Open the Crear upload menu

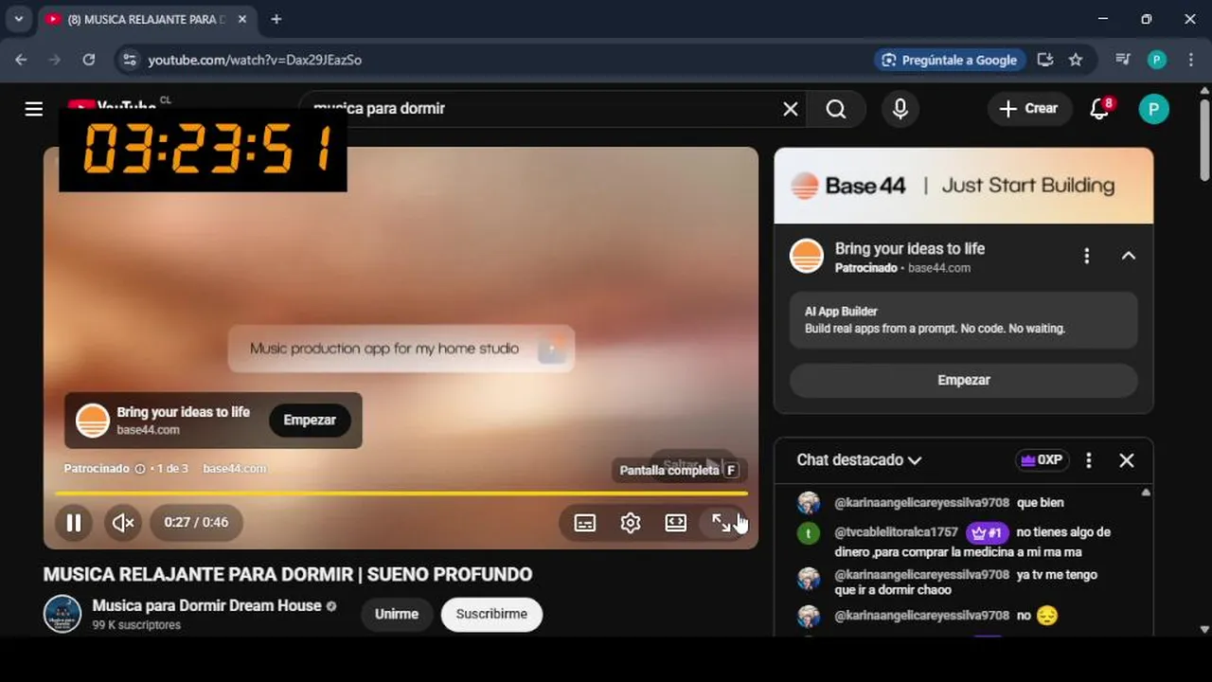1029,109
